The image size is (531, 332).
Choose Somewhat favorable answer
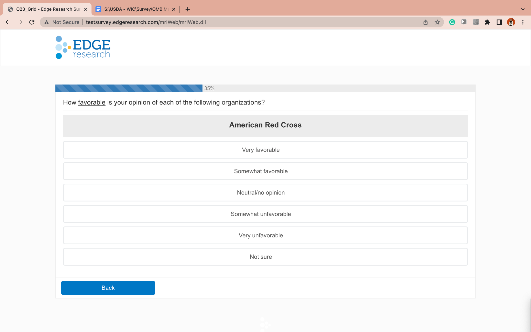[265, 171]
